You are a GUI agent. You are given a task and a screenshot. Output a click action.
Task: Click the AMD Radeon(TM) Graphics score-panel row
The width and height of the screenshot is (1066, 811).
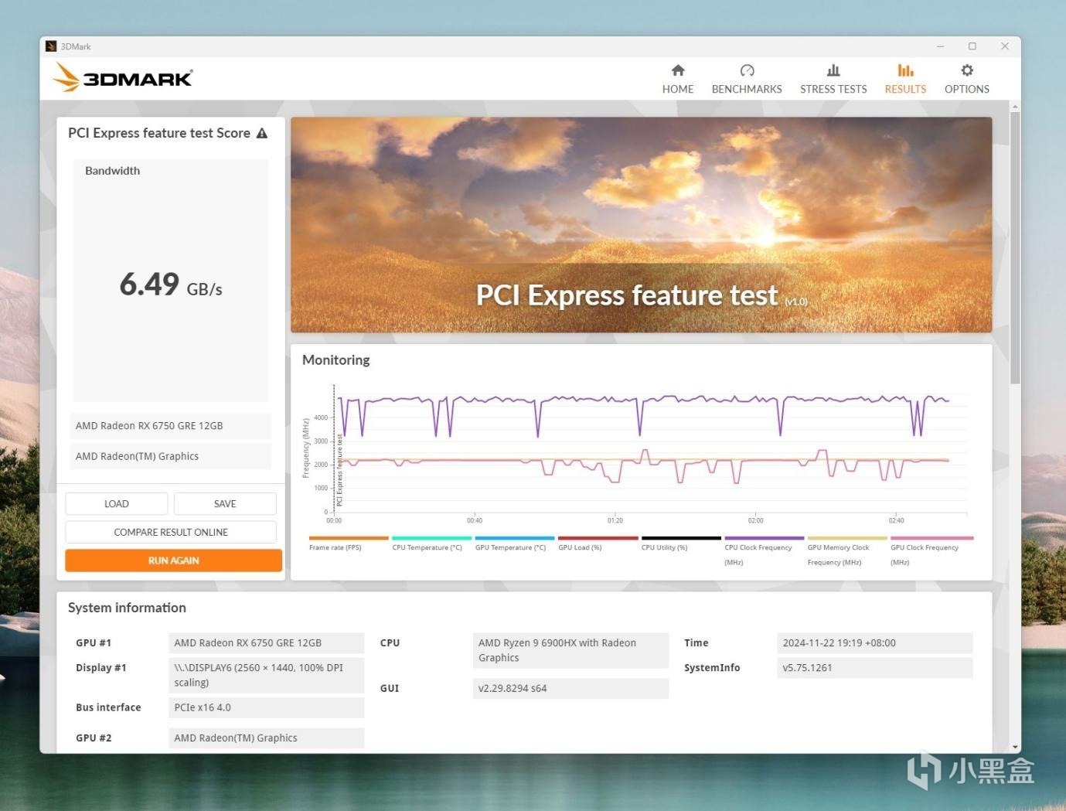[171, 456]
